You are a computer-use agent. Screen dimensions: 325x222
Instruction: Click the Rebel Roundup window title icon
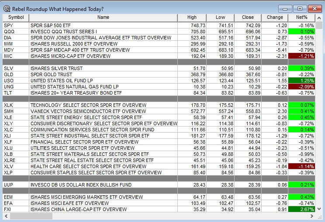click(x=7, y=9)
